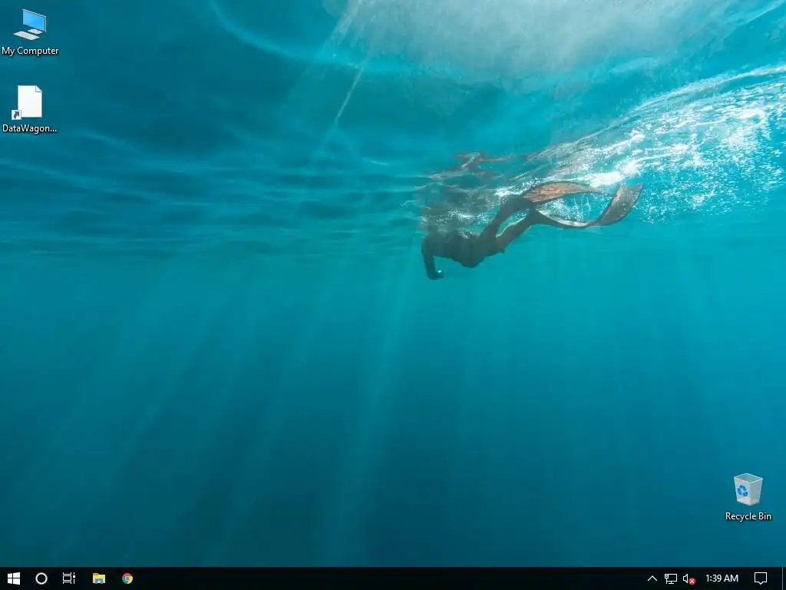
Task: Click the My Computer label text
Action: tap(30, 51)
